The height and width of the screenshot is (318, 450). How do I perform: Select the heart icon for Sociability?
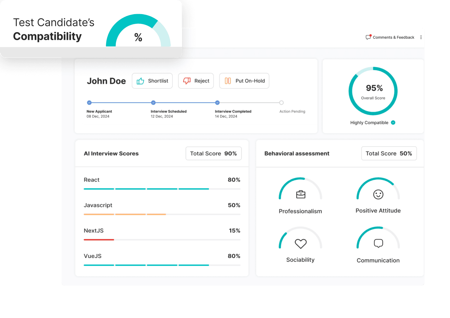click(x=300, y=244)
